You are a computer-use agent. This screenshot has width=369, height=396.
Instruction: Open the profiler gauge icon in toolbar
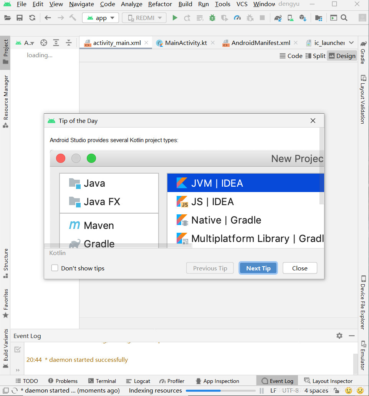coord(237,18)
